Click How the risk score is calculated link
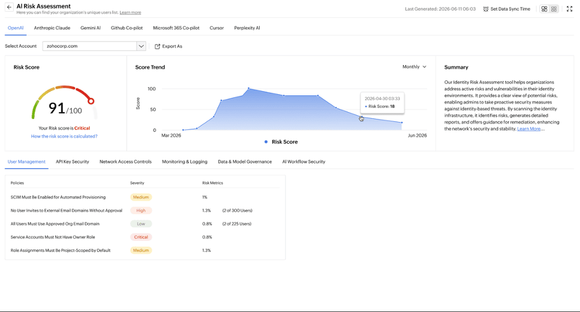 pyautogui.click(x=64, y=136)
